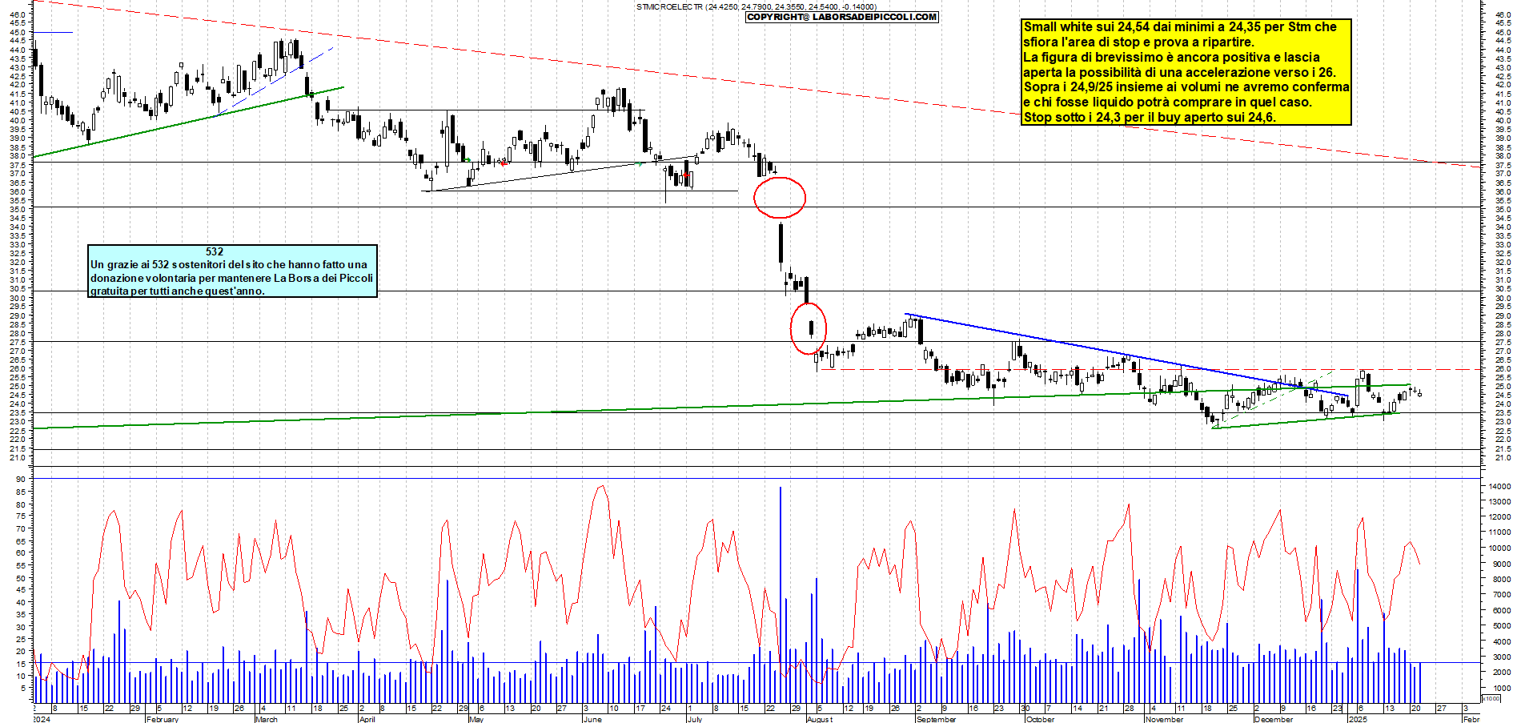1513x723 pixels.
Task: Select the smaller red circle around August candle
Action: pos(809,328)
